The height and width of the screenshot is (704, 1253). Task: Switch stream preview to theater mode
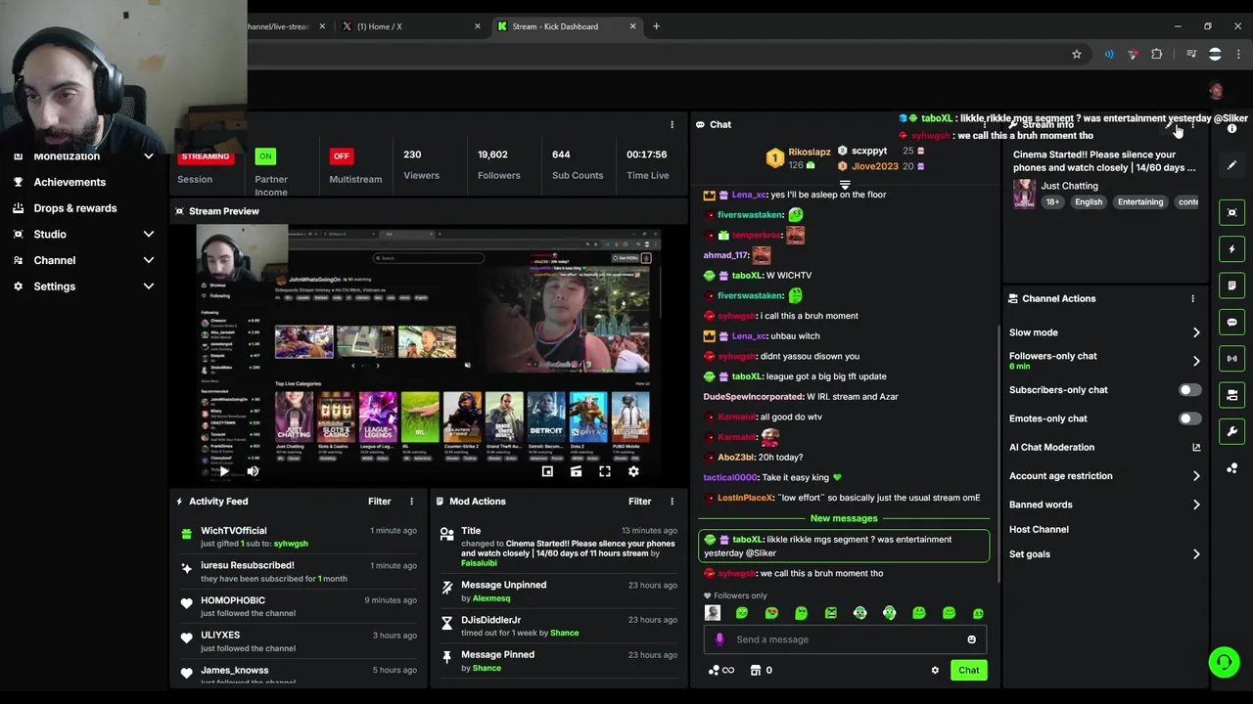[576, 471]
